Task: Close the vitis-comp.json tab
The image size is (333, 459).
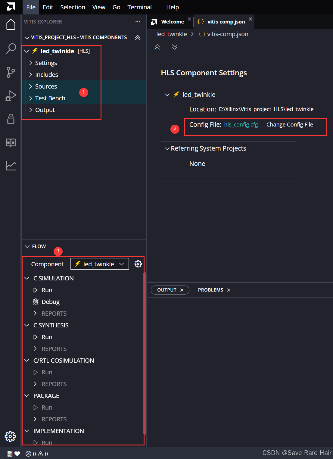Action: 251,19
